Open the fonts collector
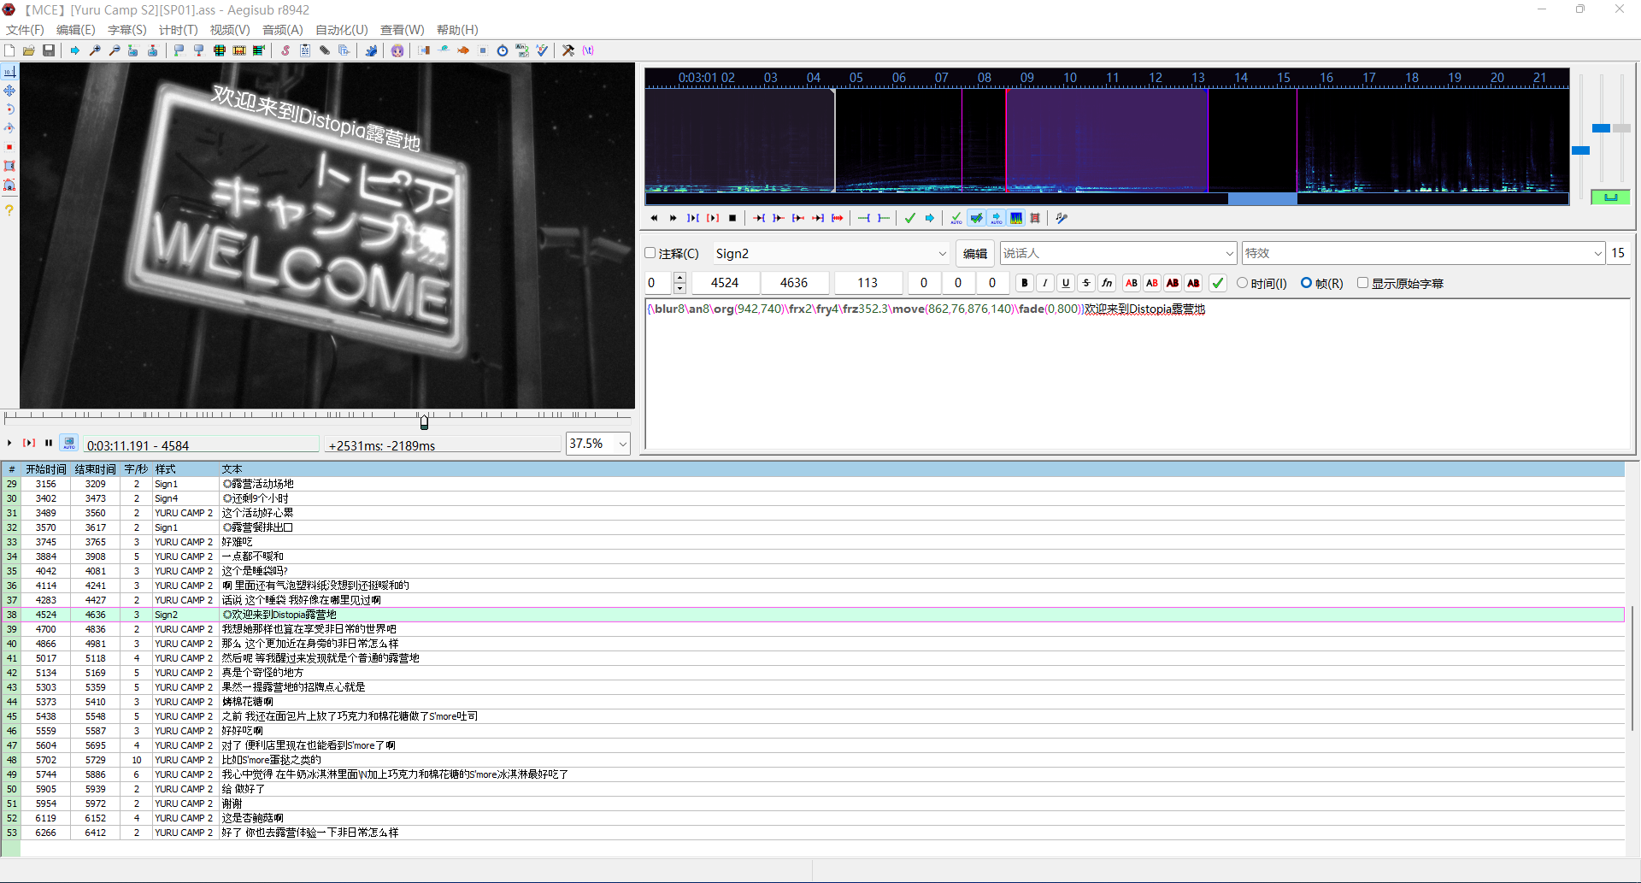1641x883 pixels. click(344, 50)
